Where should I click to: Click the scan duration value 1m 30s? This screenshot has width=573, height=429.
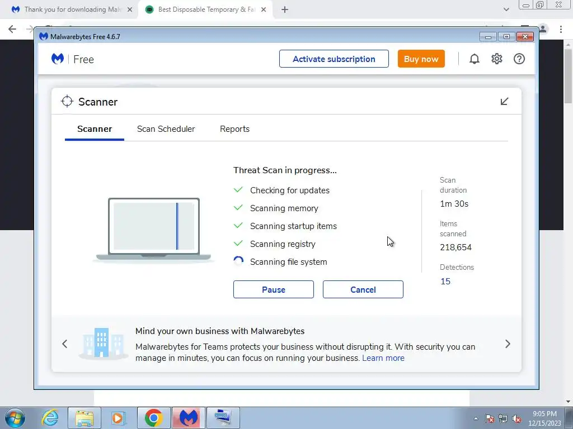point(454,204)
